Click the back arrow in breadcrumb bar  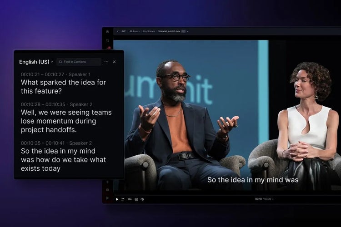(x=118, y=31)
